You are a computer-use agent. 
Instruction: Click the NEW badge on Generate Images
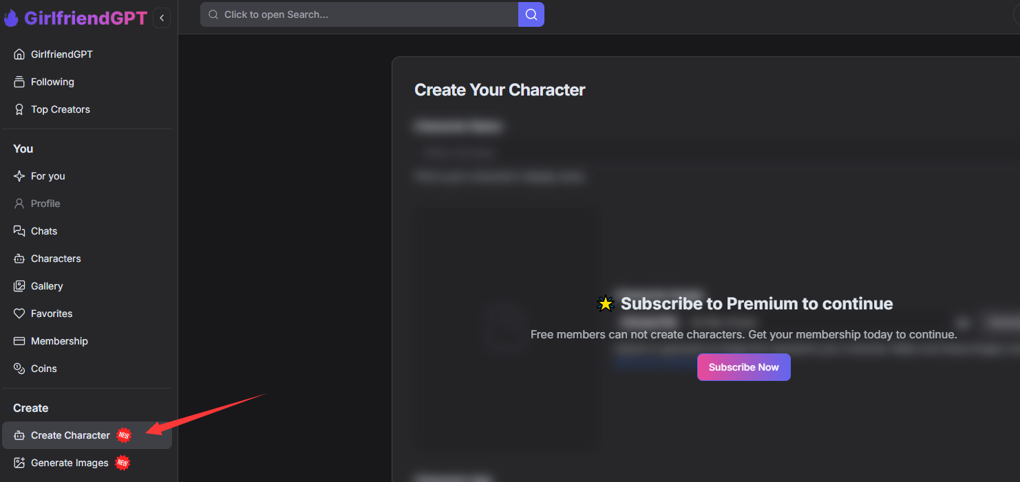click(123, 463)
